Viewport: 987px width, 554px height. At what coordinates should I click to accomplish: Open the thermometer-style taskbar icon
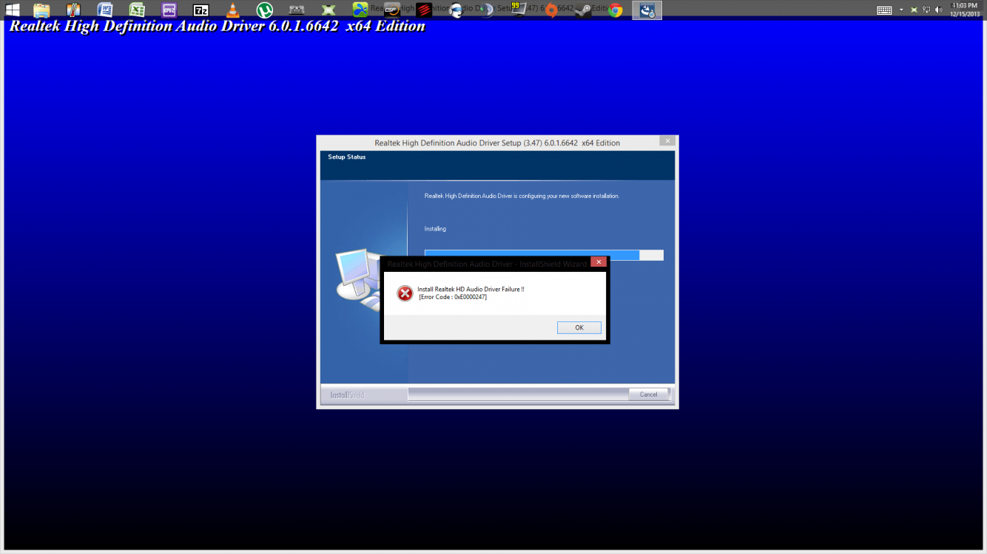pos(73,10)
